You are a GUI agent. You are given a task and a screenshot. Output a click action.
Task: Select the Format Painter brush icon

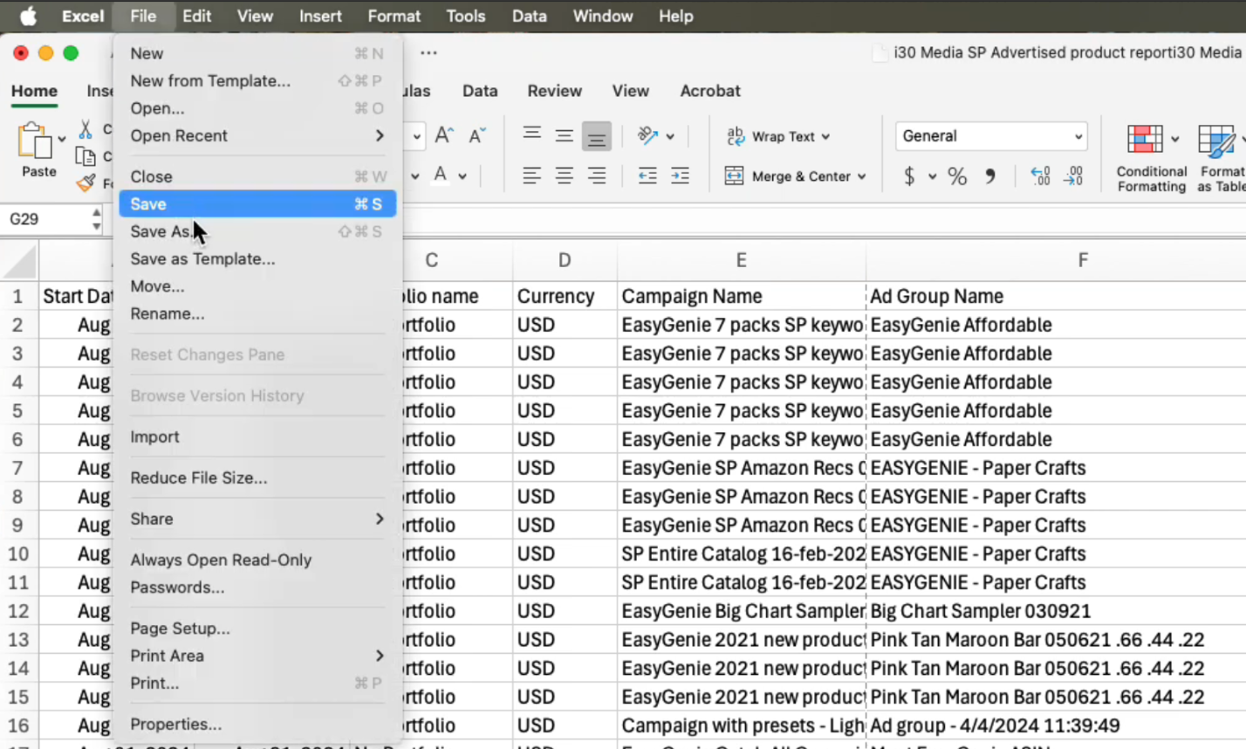pos(86,183)
